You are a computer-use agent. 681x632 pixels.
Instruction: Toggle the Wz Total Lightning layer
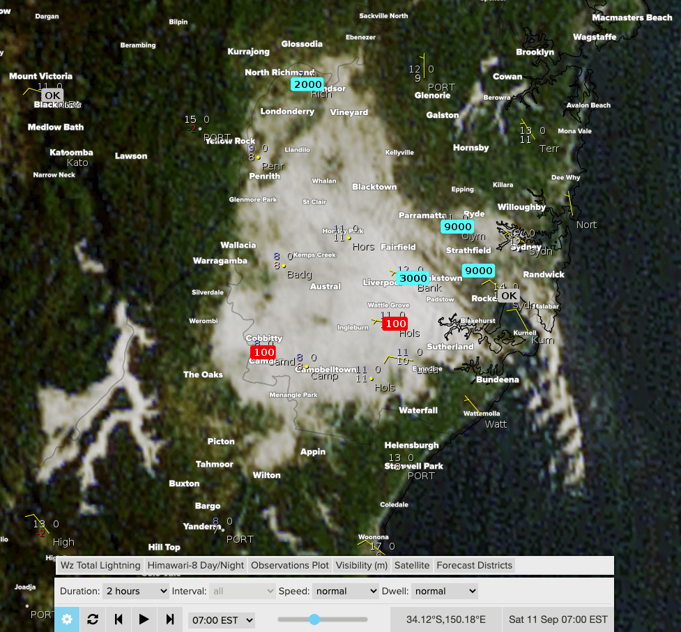pos(100,565)
